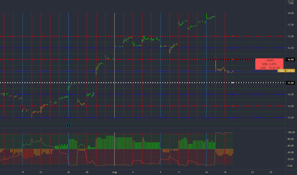The height and width of the screenshot is (175, 297).
Task: Click date 11 on time axis
Action: click(x=179, y=172)
